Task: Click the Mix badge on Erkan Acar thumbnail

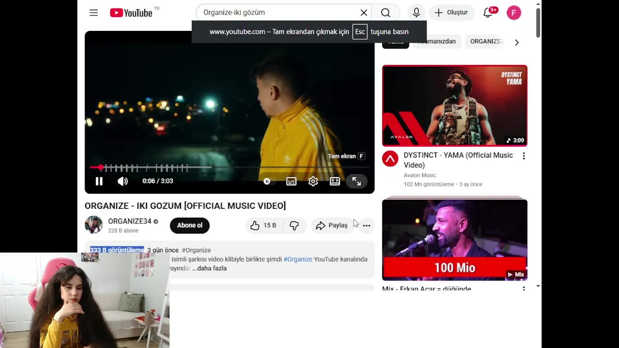Action: (516, 275)
